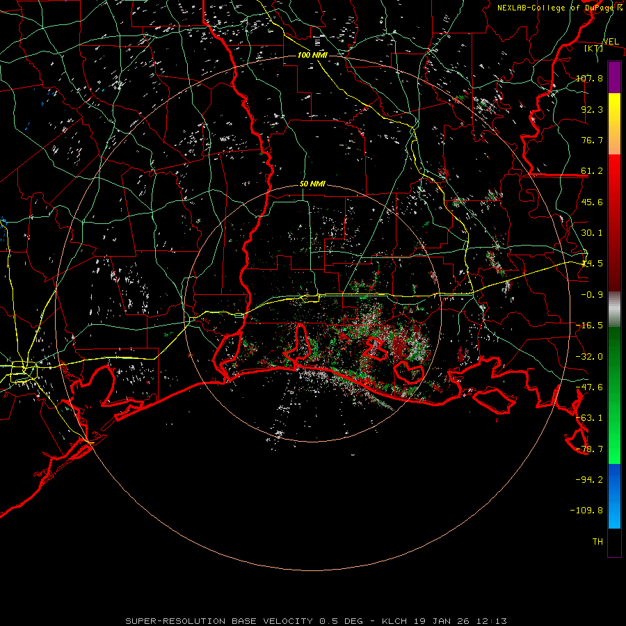This screenshot has height=626, width=626.
Task: Select the -78.7 scale value
Action: (x=589, y=449)
